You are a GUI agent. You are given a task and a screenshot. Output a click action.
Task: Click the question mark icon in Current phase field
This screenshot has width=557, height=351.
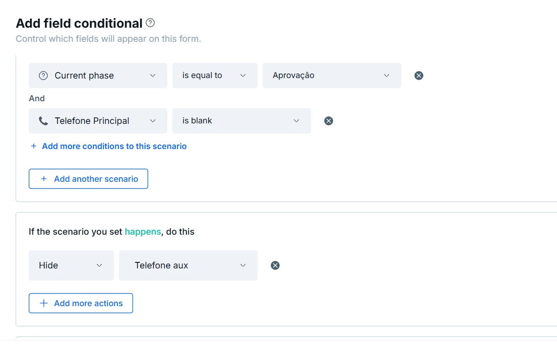(x=43, y=76)
